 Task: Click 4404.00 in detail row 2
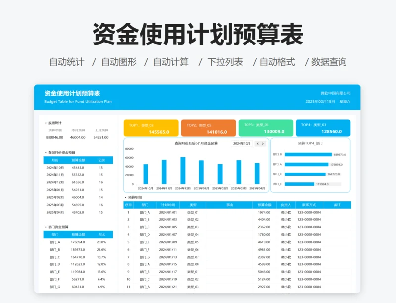[x=264, y=220]
